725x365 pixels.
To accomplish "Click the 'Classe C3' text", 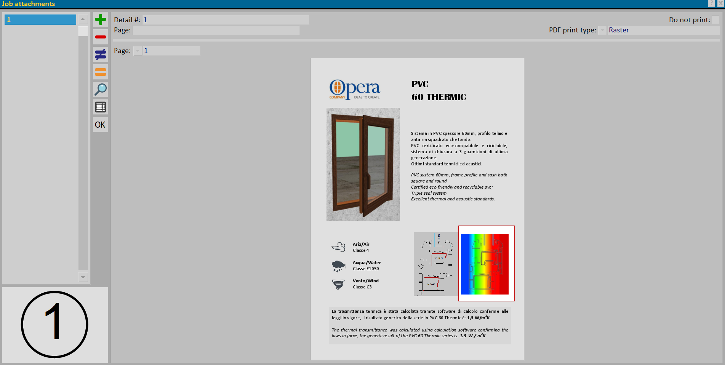I will pos(362,287).
